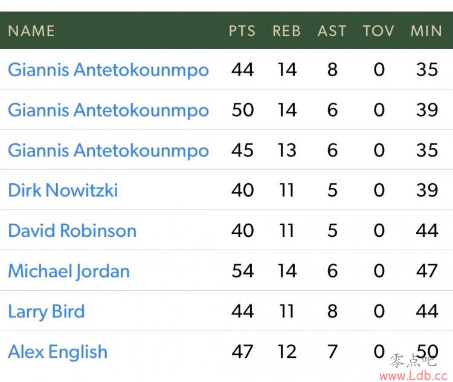The width and height of the screenshot is (453, 382).
Task: Open Giannis Antetokounmpo's 45-point game link
Action: pos(108,151)
